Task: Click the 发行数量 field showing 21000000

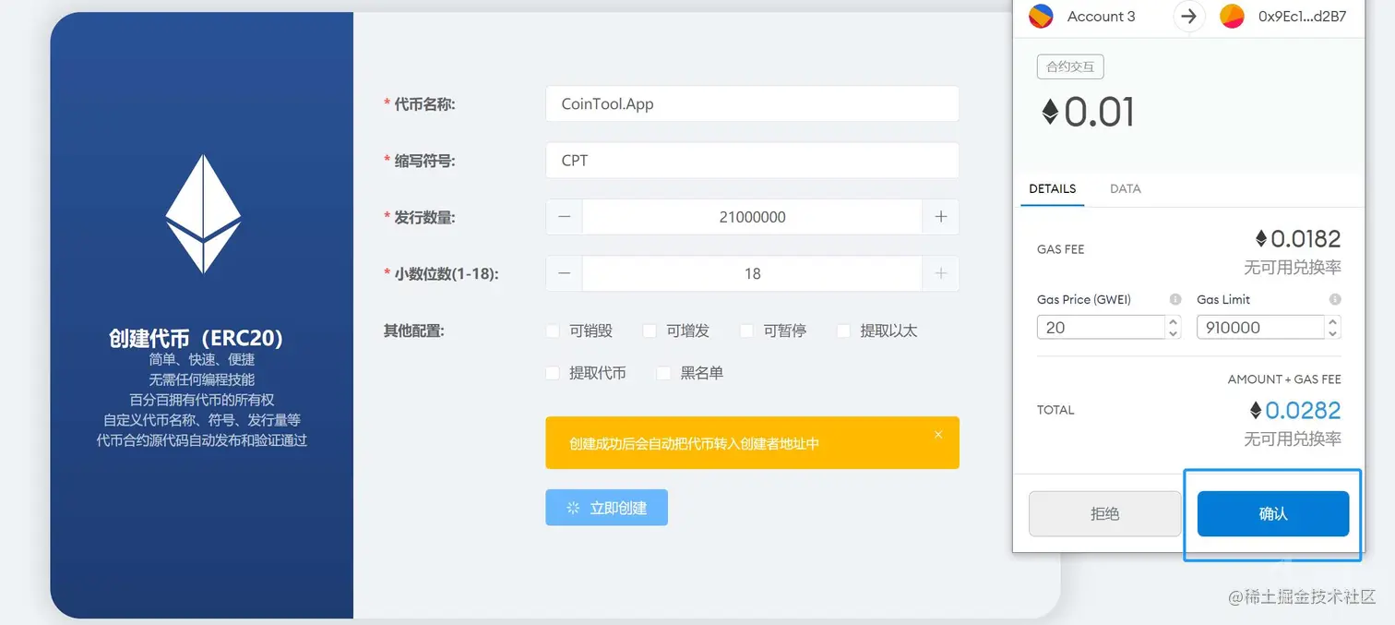Action: pos(752,217)
